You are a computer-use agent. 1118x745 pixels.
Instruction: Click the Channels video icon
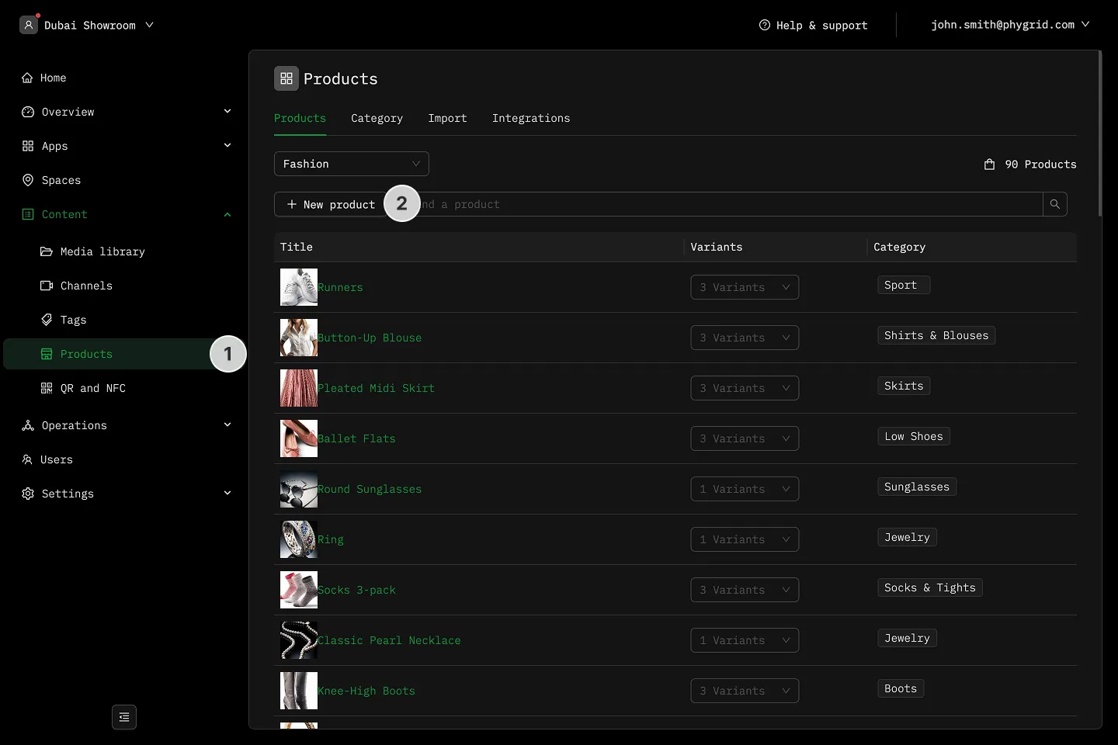click(x=47, y=286)
